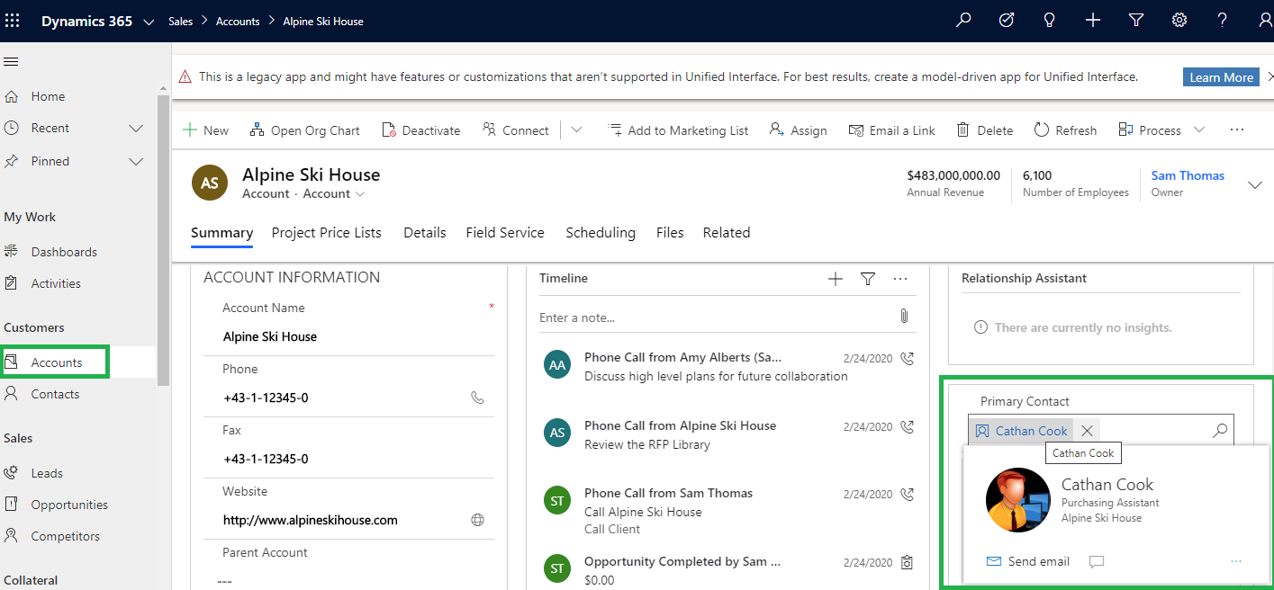This screenshot has width=1274, height=590.
Task: Refresh the account form
Action: [x=1065, y=130]
